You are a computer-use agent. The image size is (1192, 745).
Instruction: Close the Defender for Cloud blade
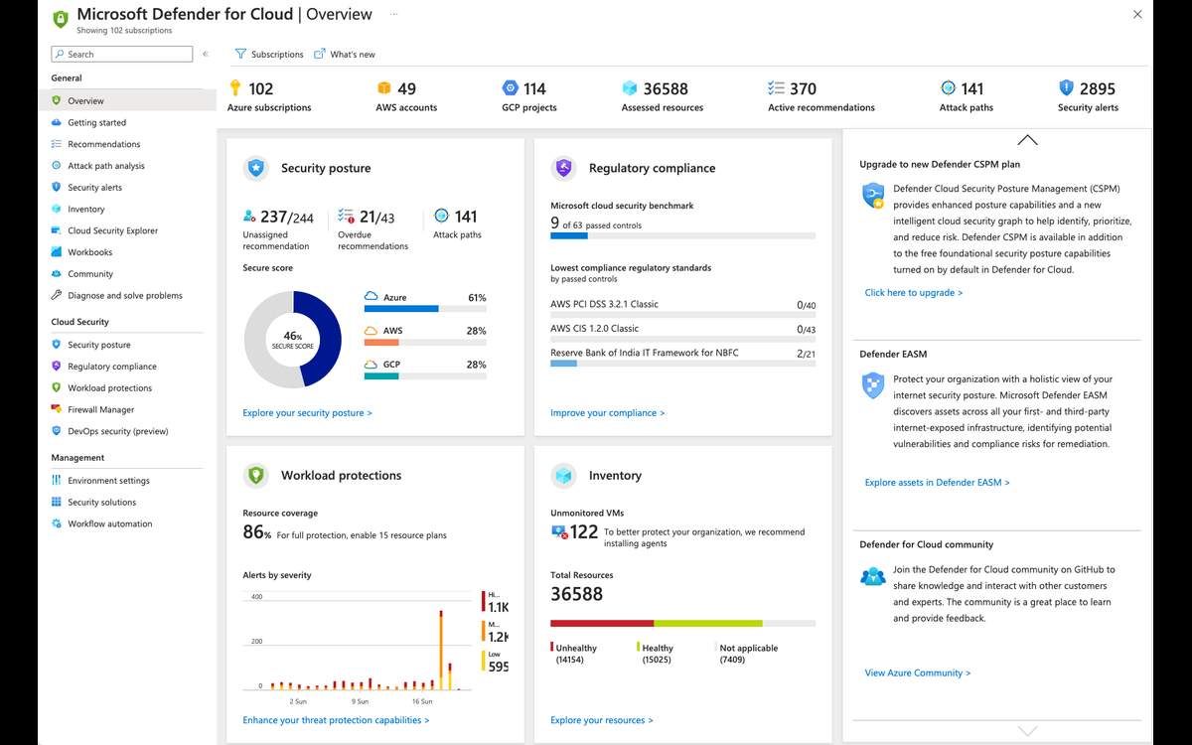[x=1137, y=15]
